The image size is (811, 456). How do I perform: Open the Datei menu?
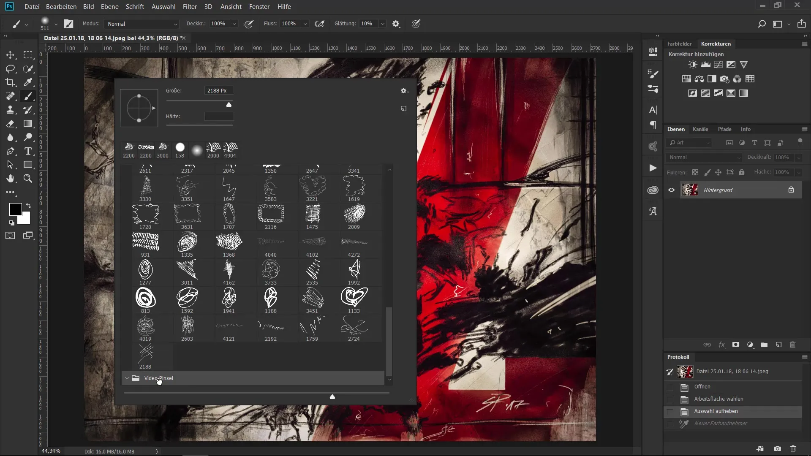pyautogui.click(x=32, y=7)
